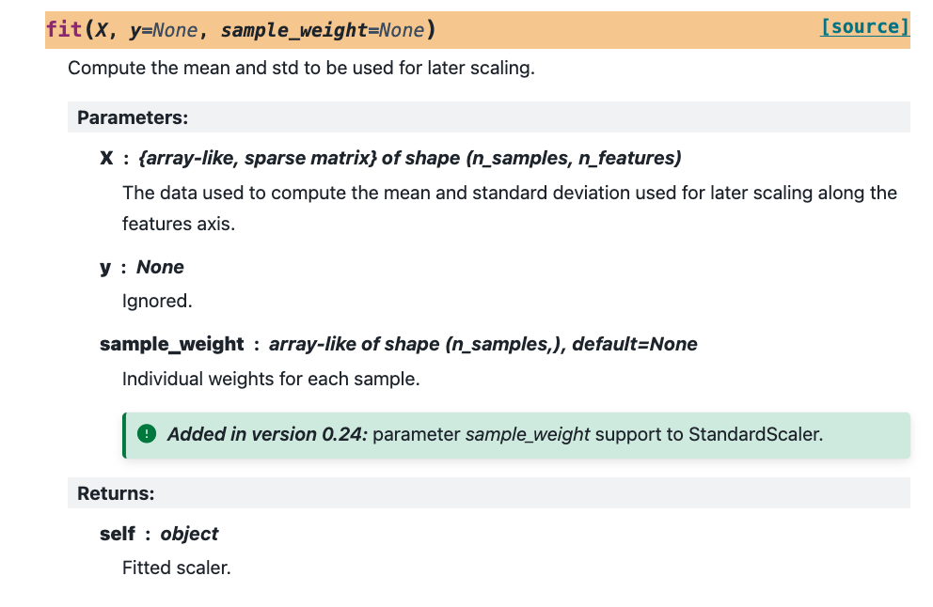This screenshot has width=933, height=607.
Task: Click the 'object' return type text
Action: pyautogui.click(x=189, y=534)
